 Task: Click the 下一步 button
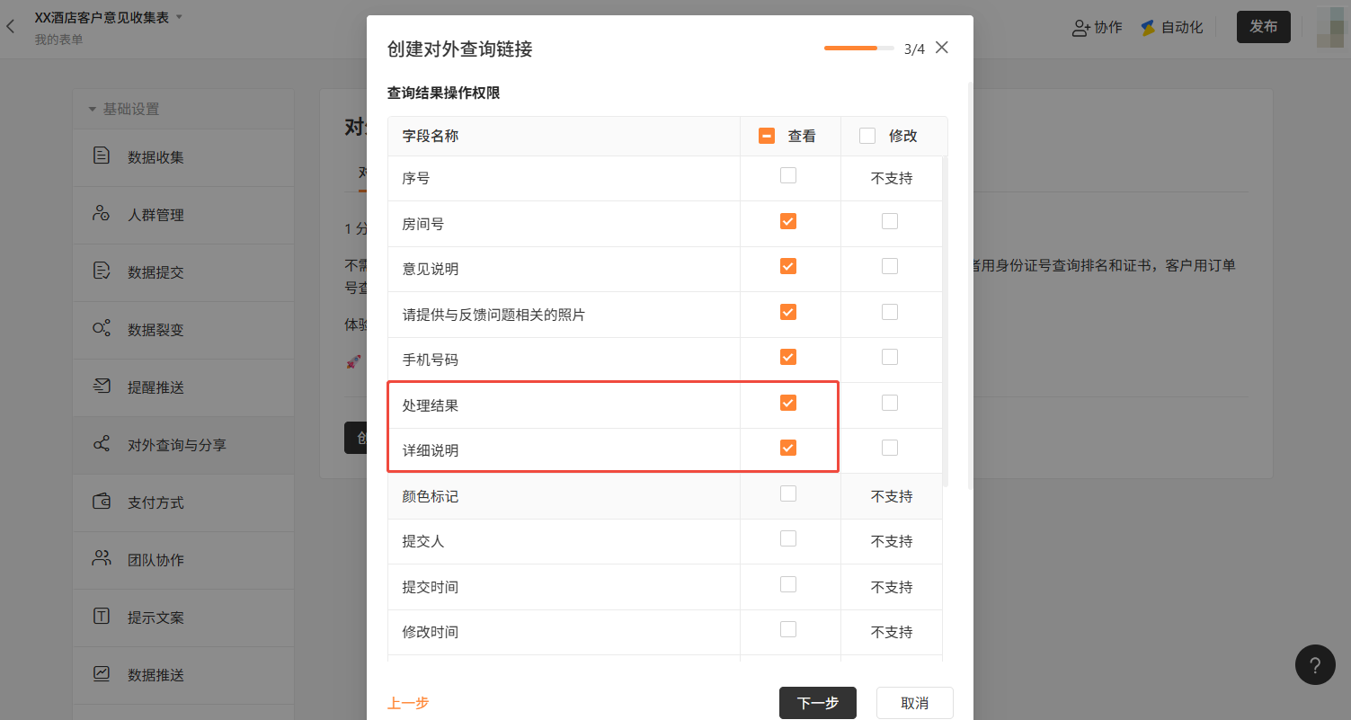point(817,703)
